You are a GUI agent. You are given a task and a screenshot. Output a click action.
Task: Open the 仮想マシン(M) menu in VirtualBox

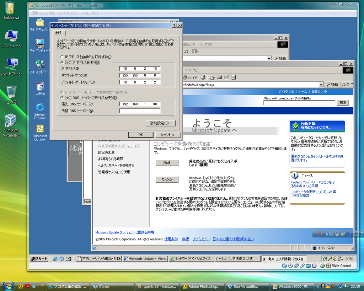[43, 13]
